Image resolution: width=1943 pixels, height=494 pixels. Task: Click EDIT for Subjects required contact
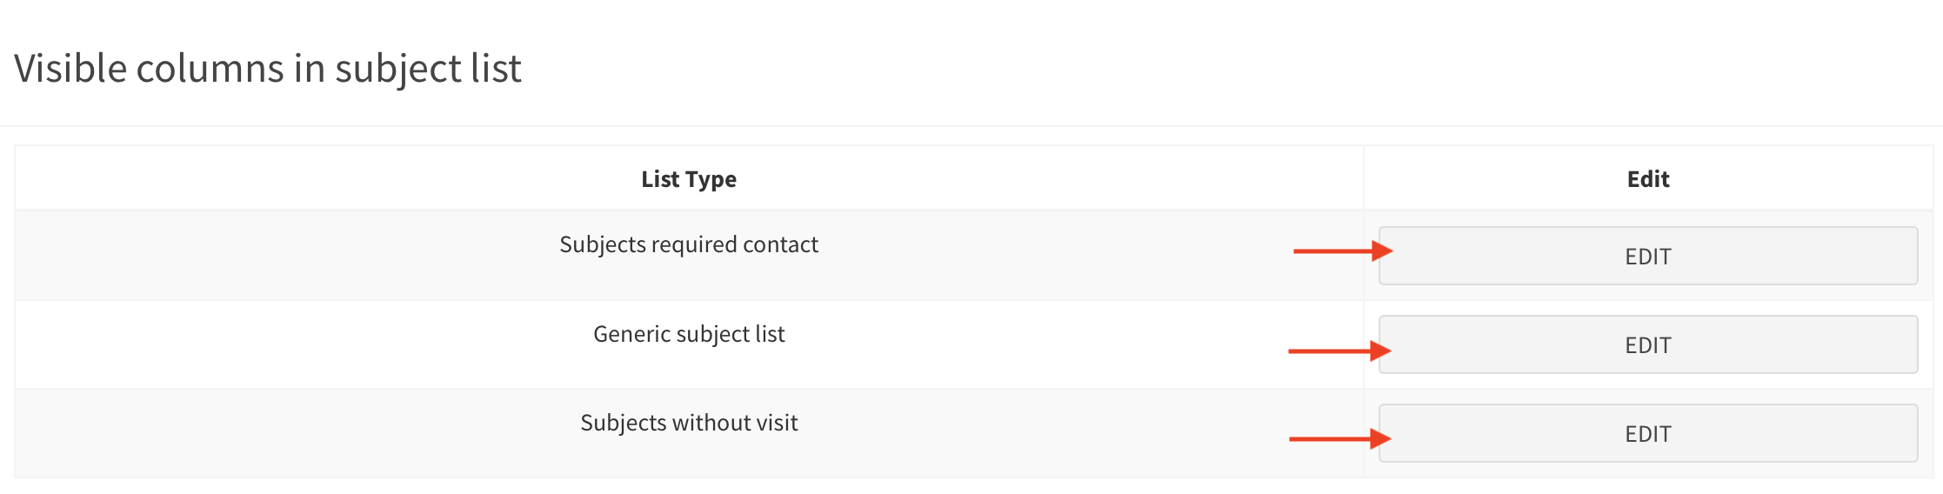click(x=1647, y=257)
